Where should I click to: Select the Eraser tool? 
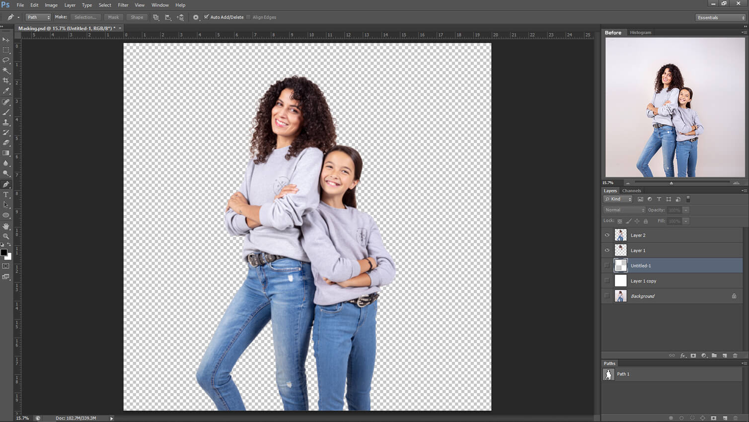pos(6,143)
